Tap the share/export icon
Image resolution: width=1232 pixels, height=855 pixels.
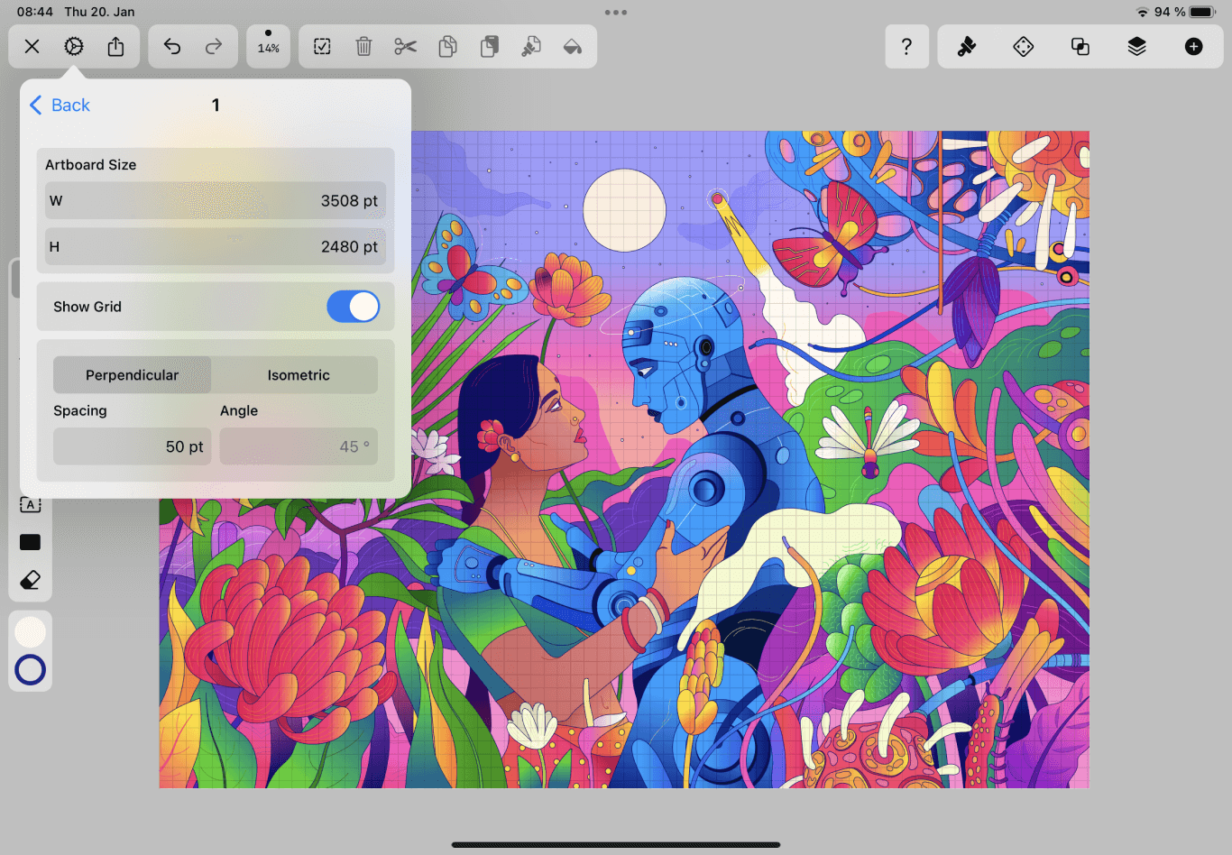116,46
